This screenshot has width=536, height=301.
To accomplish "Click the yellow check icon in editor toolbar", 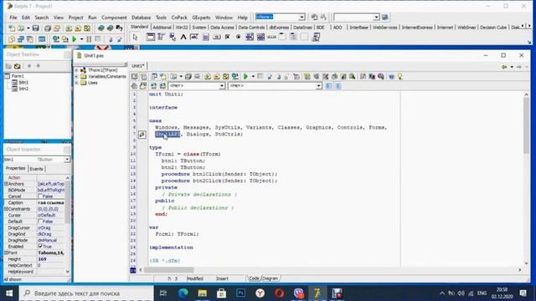I will click(x=226, y=76).
